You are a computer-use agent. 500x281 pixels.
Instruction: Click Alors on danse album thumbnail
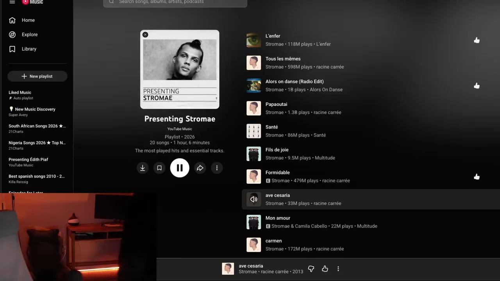[254, 85]
